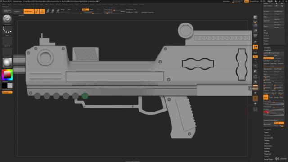Click the Draw Size slider
This screenshot has height=162, width=288.
(114, 12)
